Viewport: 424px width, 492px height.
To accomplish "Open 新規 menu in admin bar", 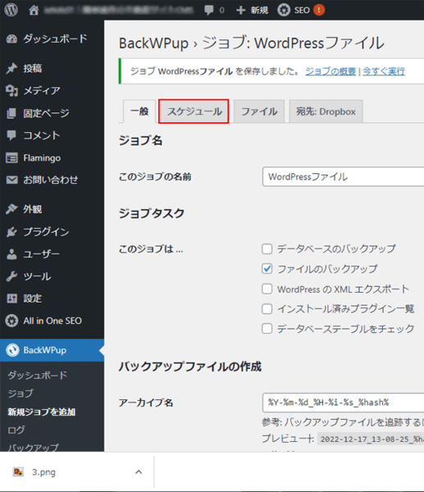I will pos(259,11).
